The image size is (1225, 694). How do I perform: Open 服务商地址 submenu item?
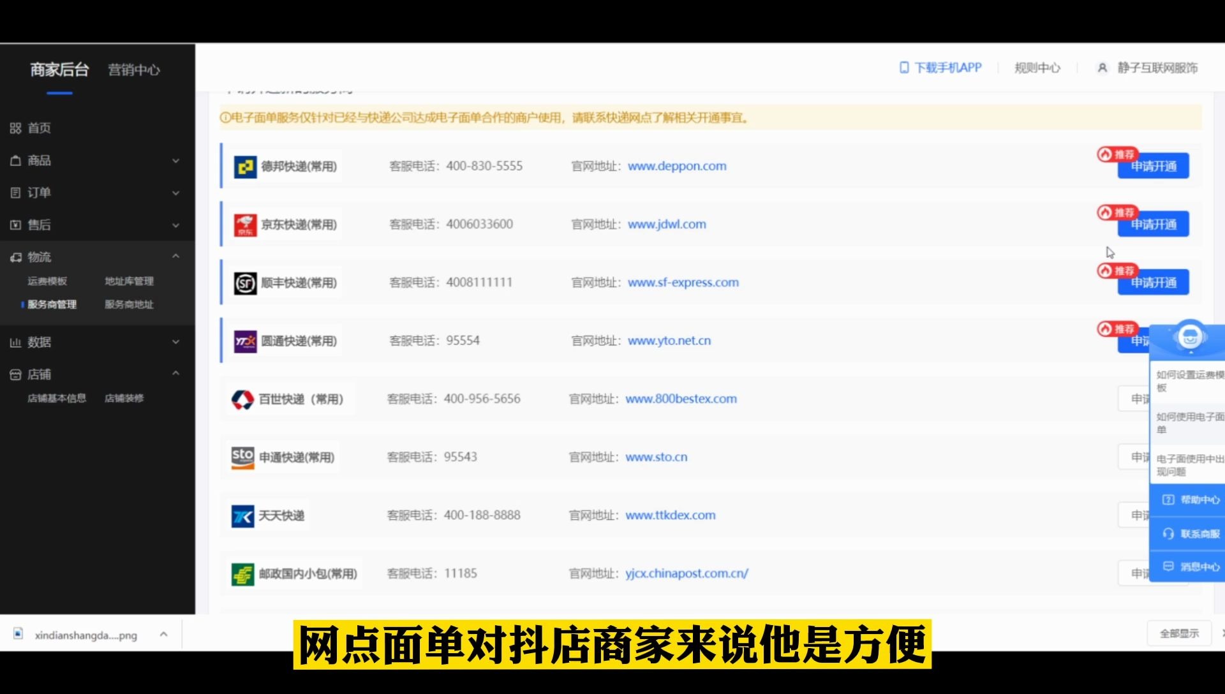coord(129,305)
